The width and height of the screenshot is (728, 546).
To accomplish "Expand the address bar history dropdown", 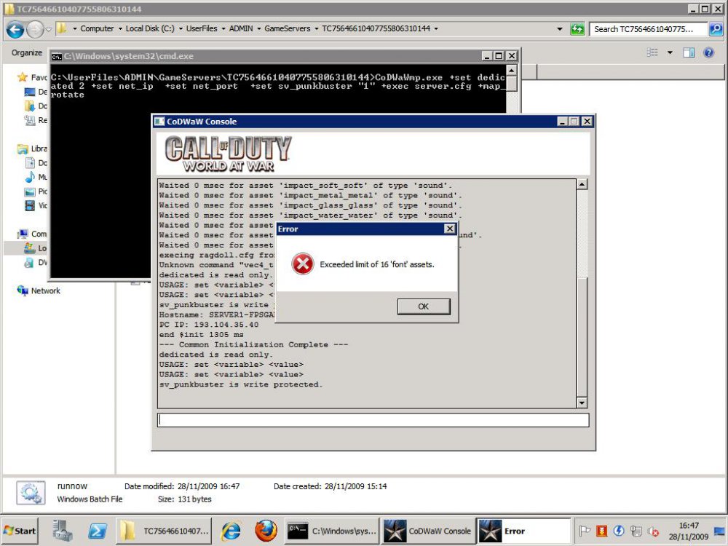I will coord(559,29).
